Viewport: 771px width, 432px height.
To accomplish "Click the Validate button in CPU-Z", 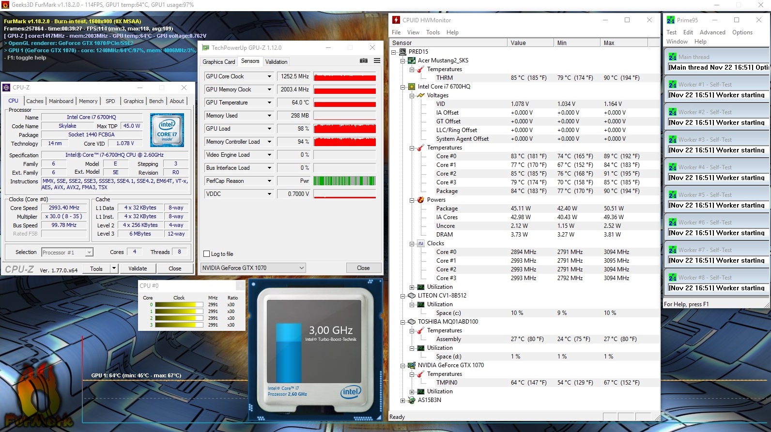I will (138, 268).
